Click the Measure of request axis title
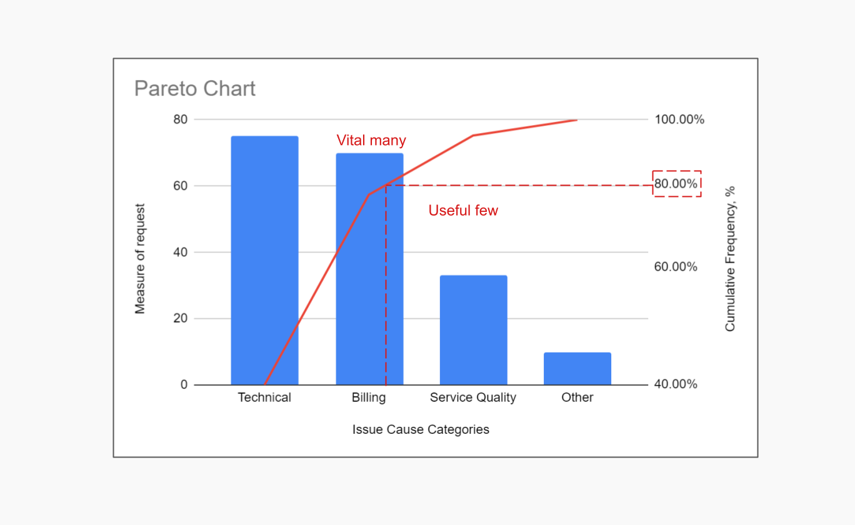Image resolution: width=855 pixels, height=525 pixels. [x=140, y=259]
